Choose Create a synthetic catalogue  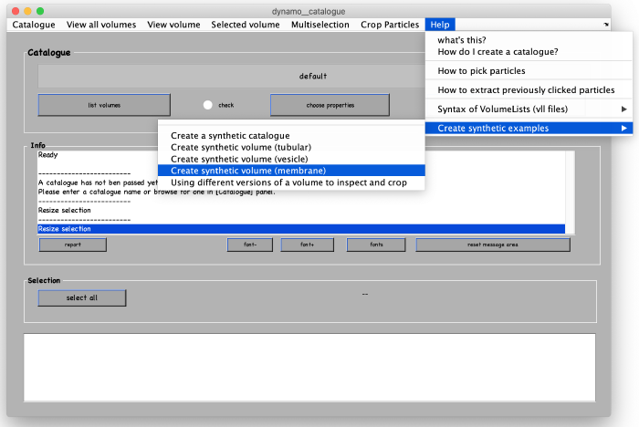click(230, 135)
